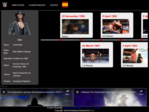Click the 2-0 Streak card image

(116, 26)
